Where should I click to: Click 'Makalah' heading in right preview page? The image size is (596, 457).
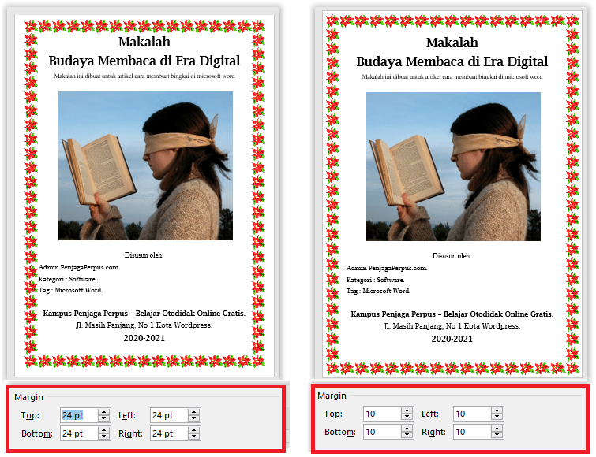pos(452,43)
